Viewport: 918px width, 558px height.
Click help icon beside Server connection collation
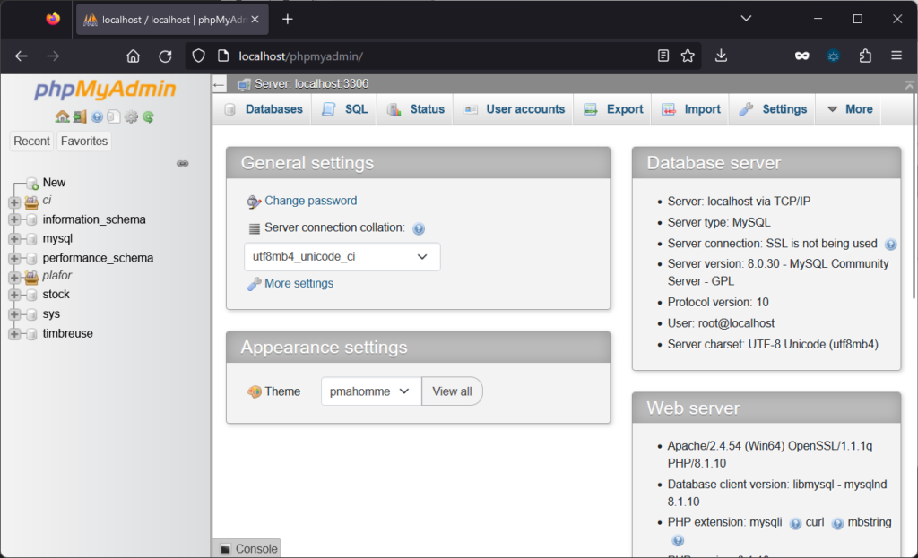pyautogui.click(x=419, y=228)
